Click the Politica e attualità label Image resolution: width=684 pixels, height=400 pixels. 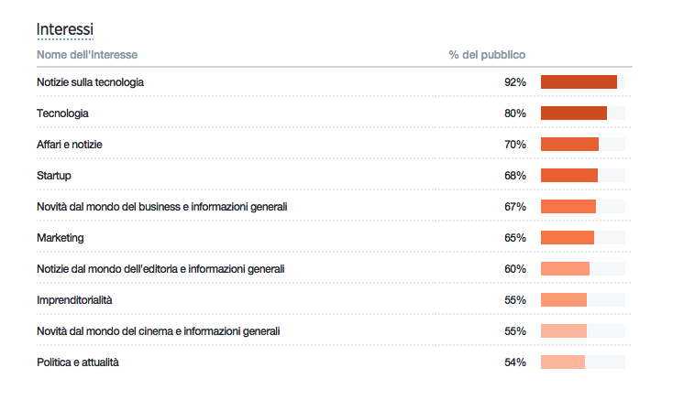coord(78,362)
